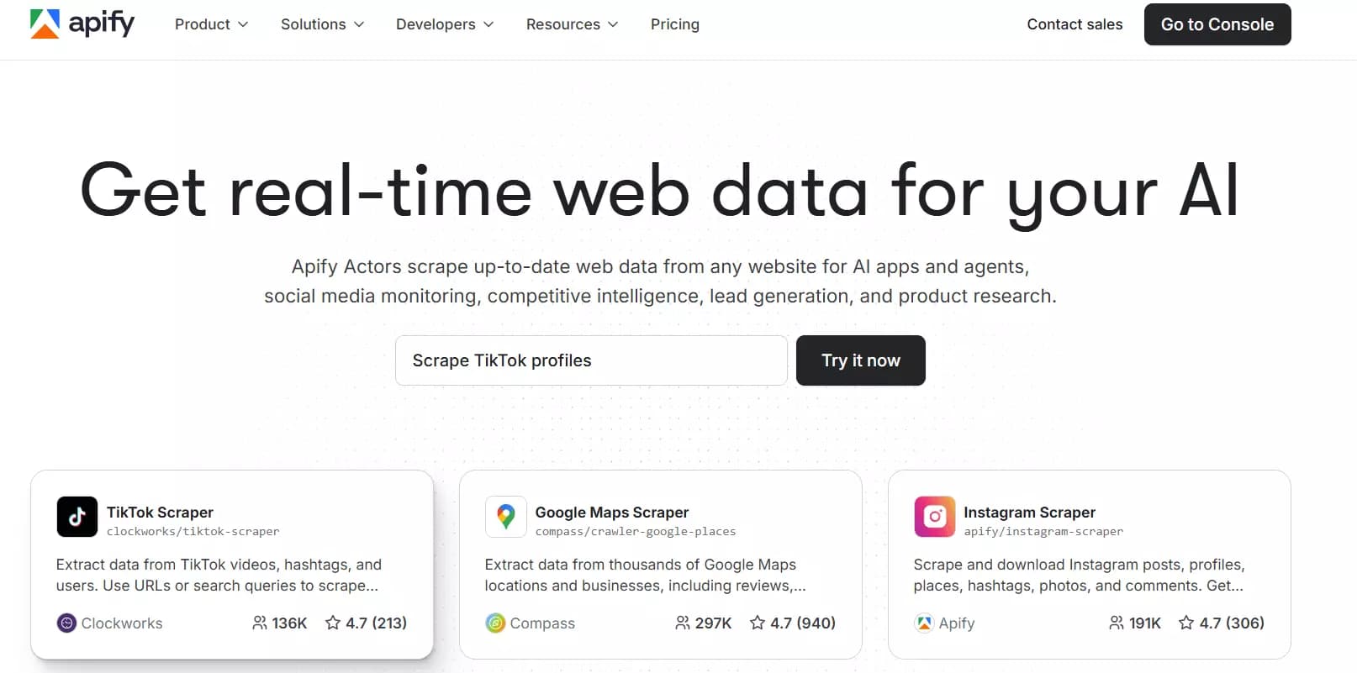Click the Instagram Scraper icon

[x=934, y=517]
